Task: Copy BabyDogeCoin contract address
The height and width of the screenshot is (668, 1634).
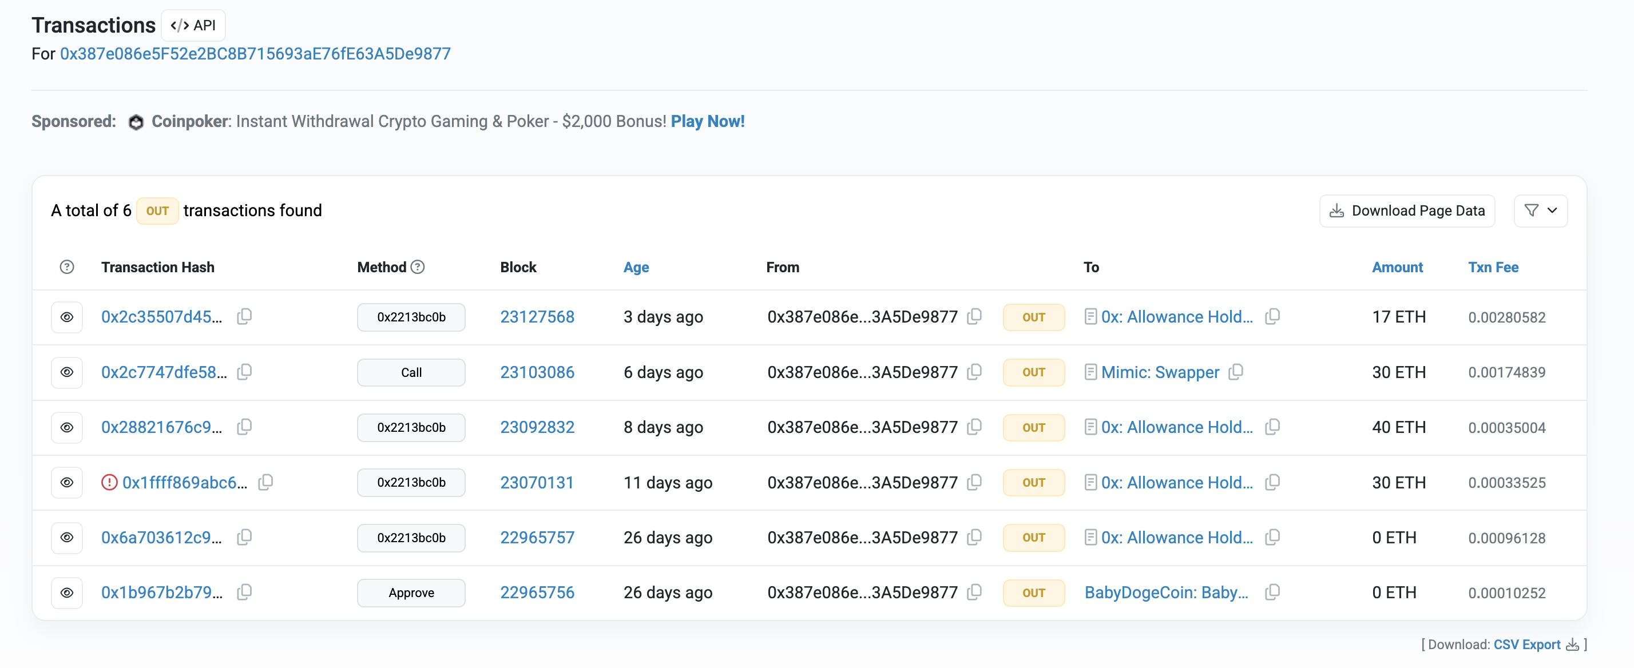Action: pyautogui.click(x=1272, y=592)
